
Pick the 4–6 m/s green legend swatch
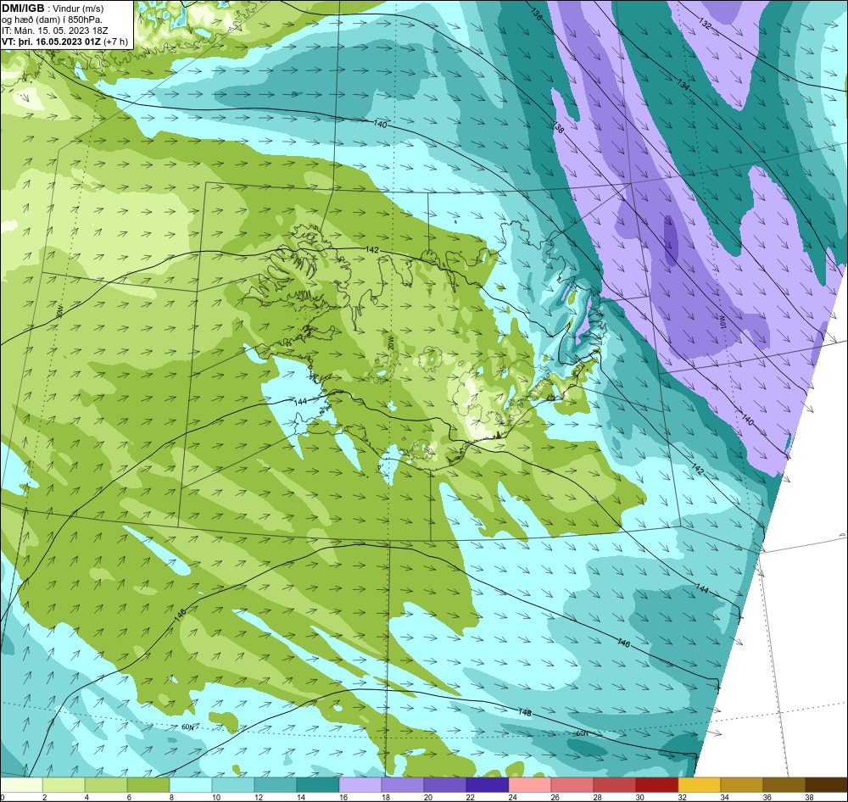106,785
